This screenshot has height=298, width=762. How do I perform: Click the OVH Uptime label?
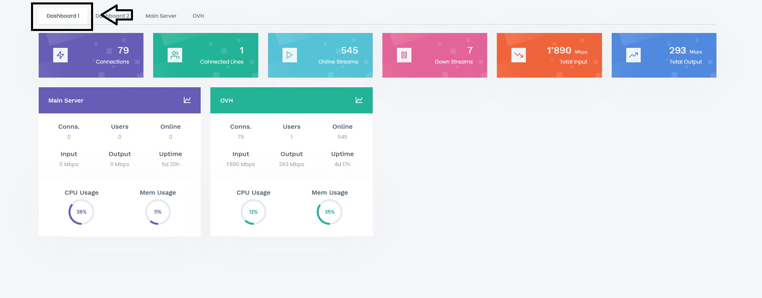[343, 154]
